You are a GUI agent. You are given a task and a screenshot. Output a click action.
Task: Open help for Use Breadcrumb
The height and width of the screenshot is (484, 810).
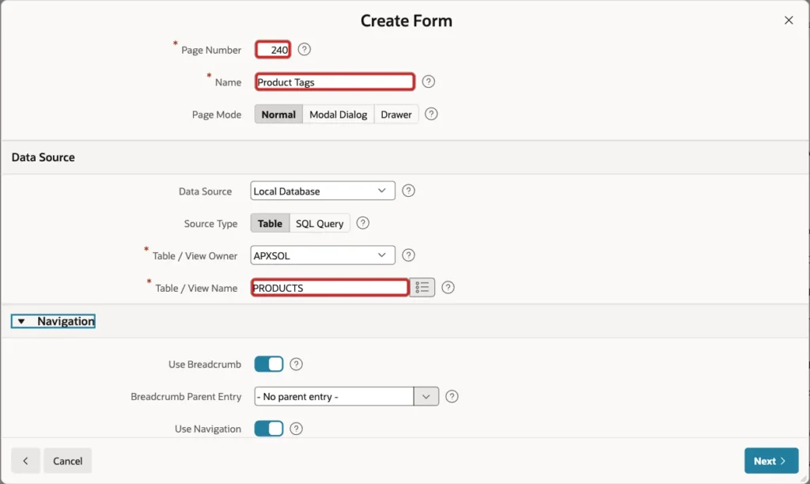(296, 364)
